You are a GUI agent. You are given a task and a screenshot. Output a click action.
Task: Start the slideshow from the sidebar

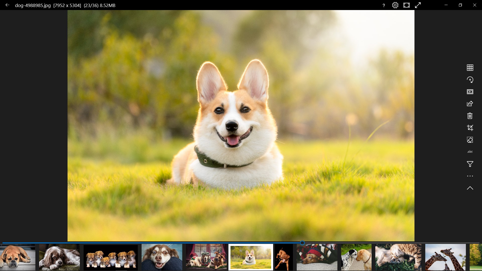[470, 92]
